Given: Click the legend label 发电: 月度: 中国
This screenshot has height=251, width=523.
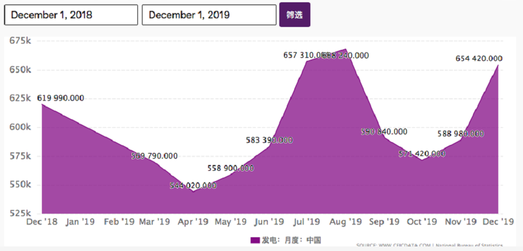Looking at the screenshot, I should [291, 240].
